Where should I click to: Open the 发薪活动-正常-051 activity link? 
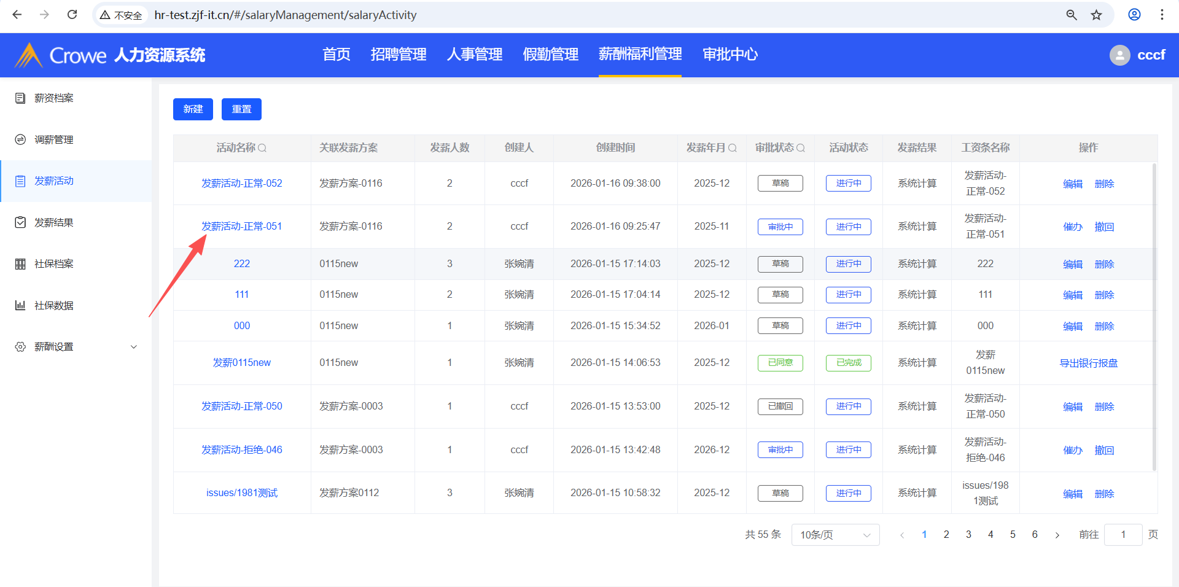[x=241, y=227]
